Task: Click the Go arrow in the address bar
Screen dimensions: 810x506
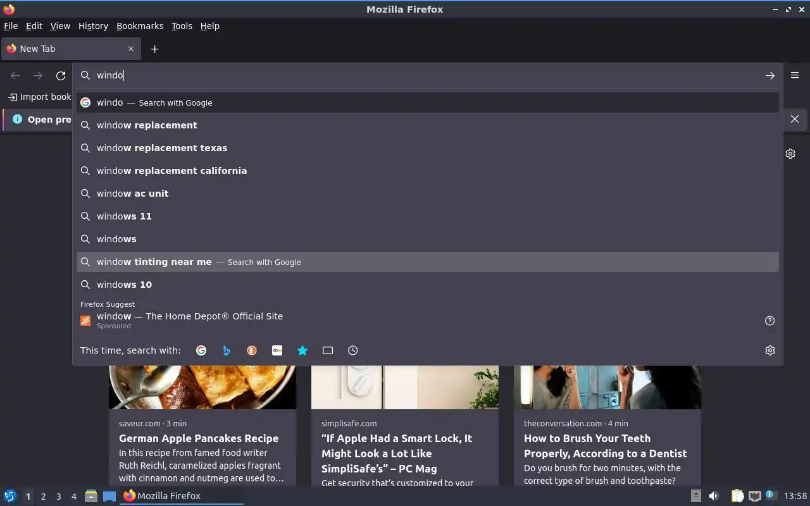Action: [769, 75]
